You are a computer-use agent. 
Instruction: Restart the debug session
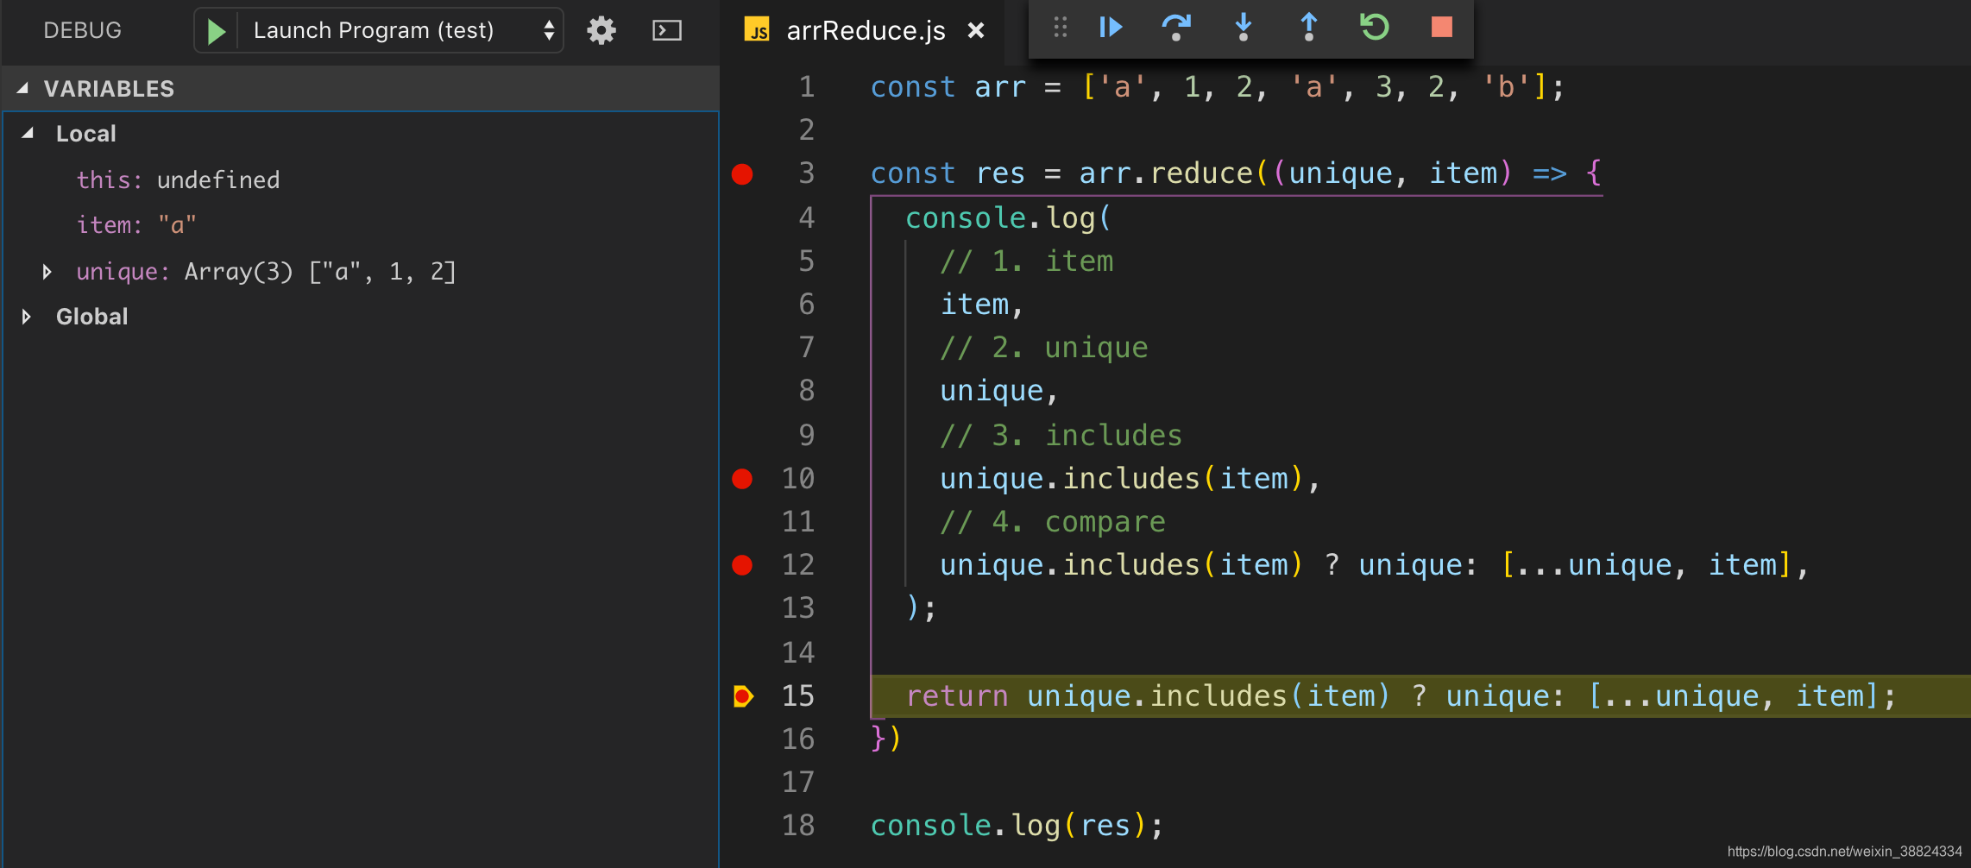coord(1375,28)
